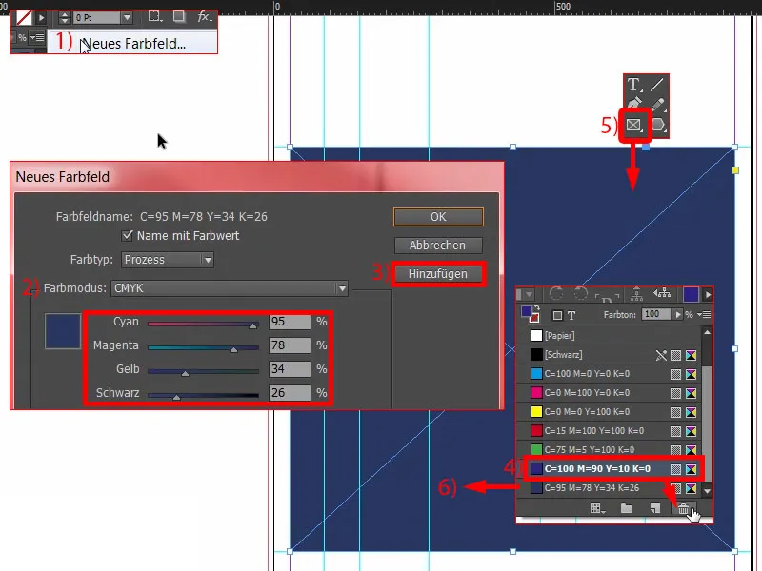Click rotate clockwise icon above swatches panel
The width and height of the screenshot is (762, 571).
click(556, 294)
